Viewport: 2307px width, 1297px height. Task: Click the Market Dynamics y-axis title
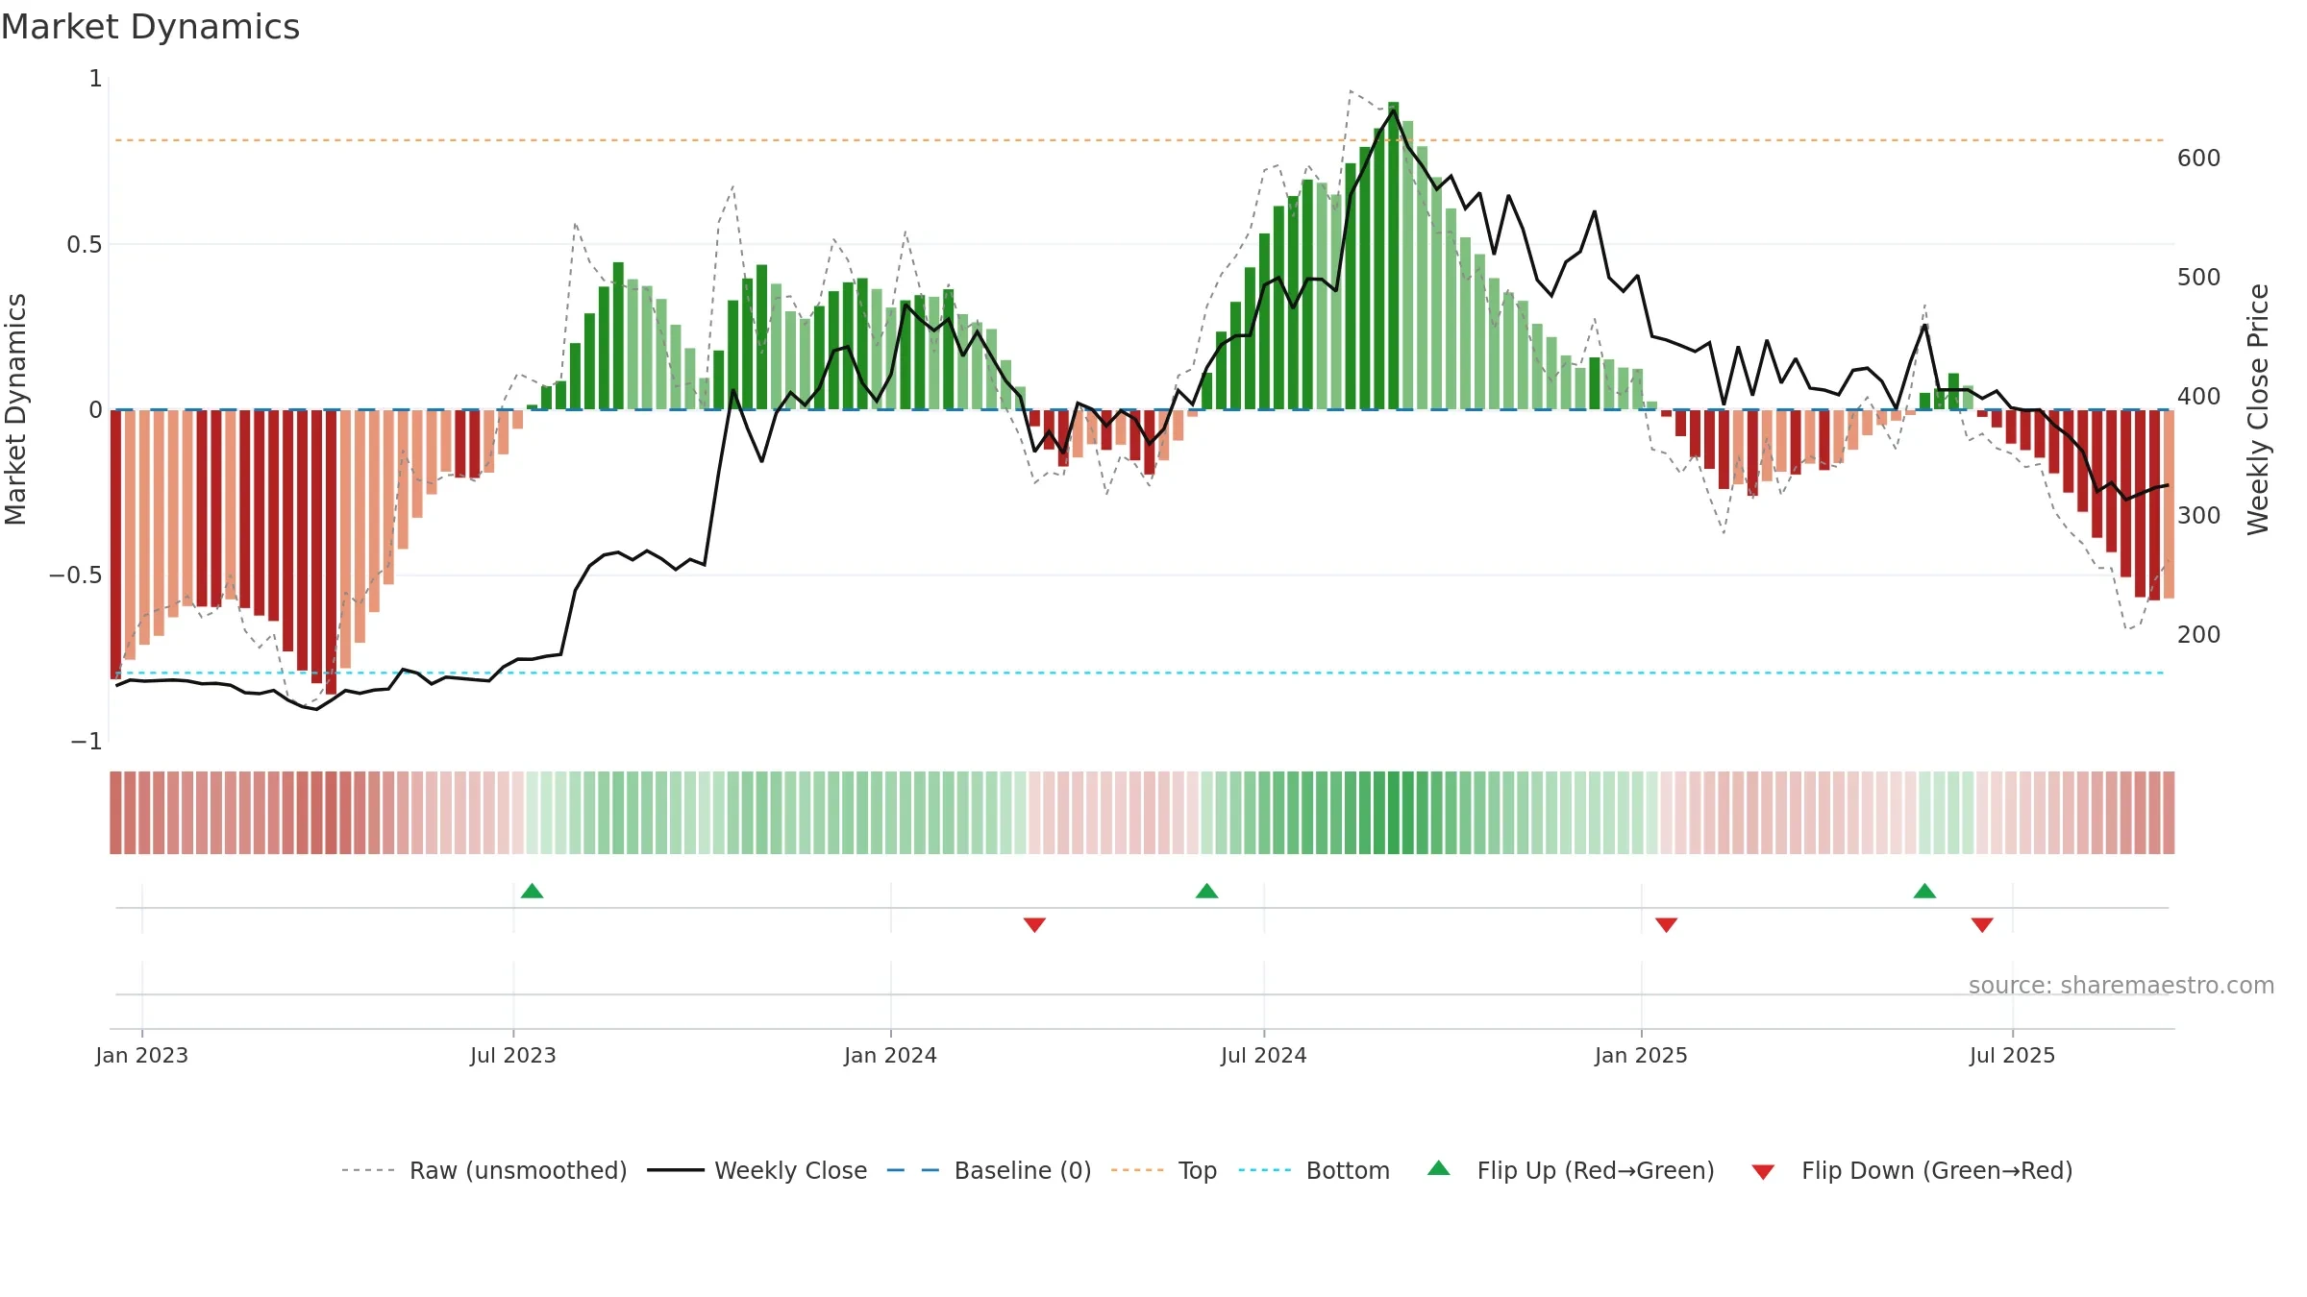(15, 409)
